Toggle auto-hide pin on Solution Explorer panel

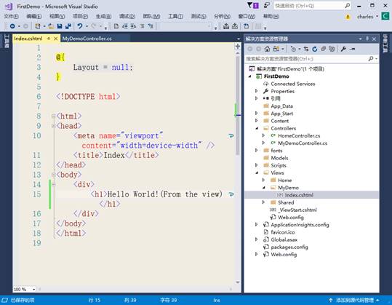coord(367,39)
